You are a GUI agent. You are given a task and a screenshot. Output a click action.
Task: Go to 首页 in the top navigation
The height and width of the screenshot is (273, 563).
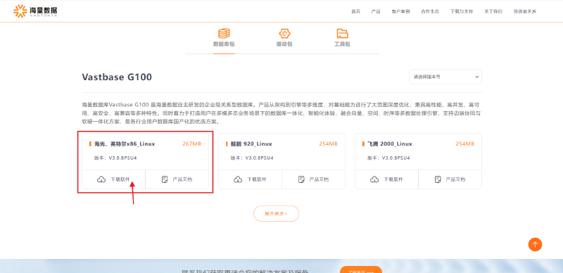[355, 11]
